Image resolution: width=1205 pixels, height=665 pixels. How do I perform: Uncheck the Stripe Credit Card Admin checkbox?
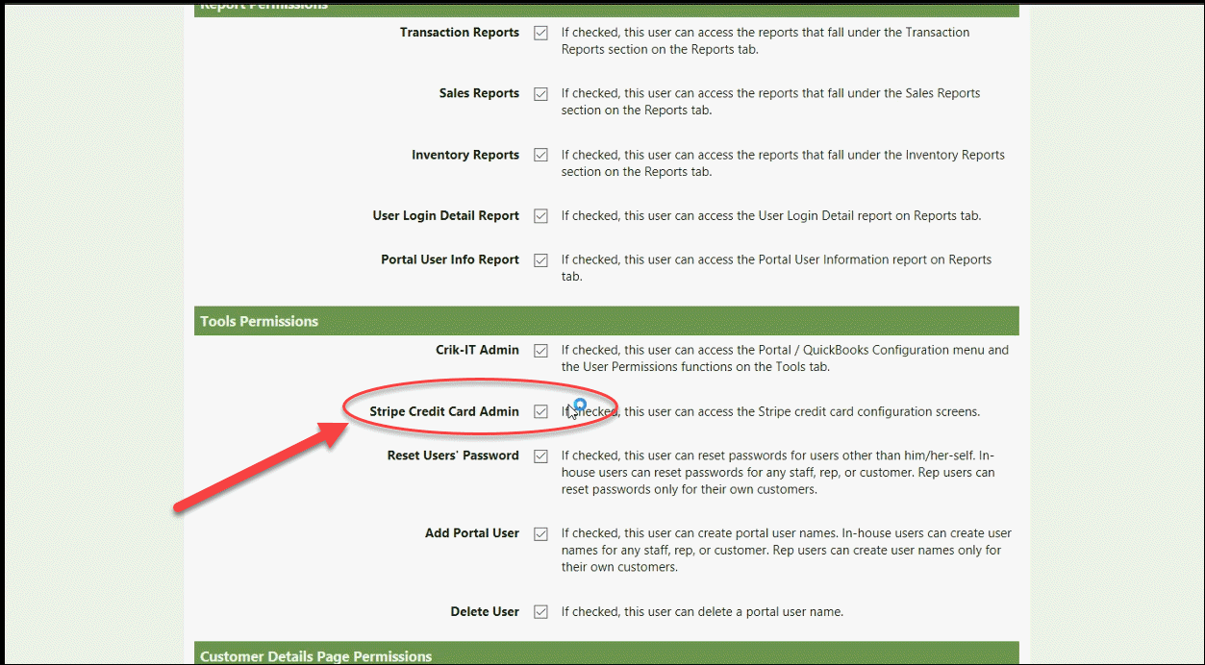click(x=540, y=412)
